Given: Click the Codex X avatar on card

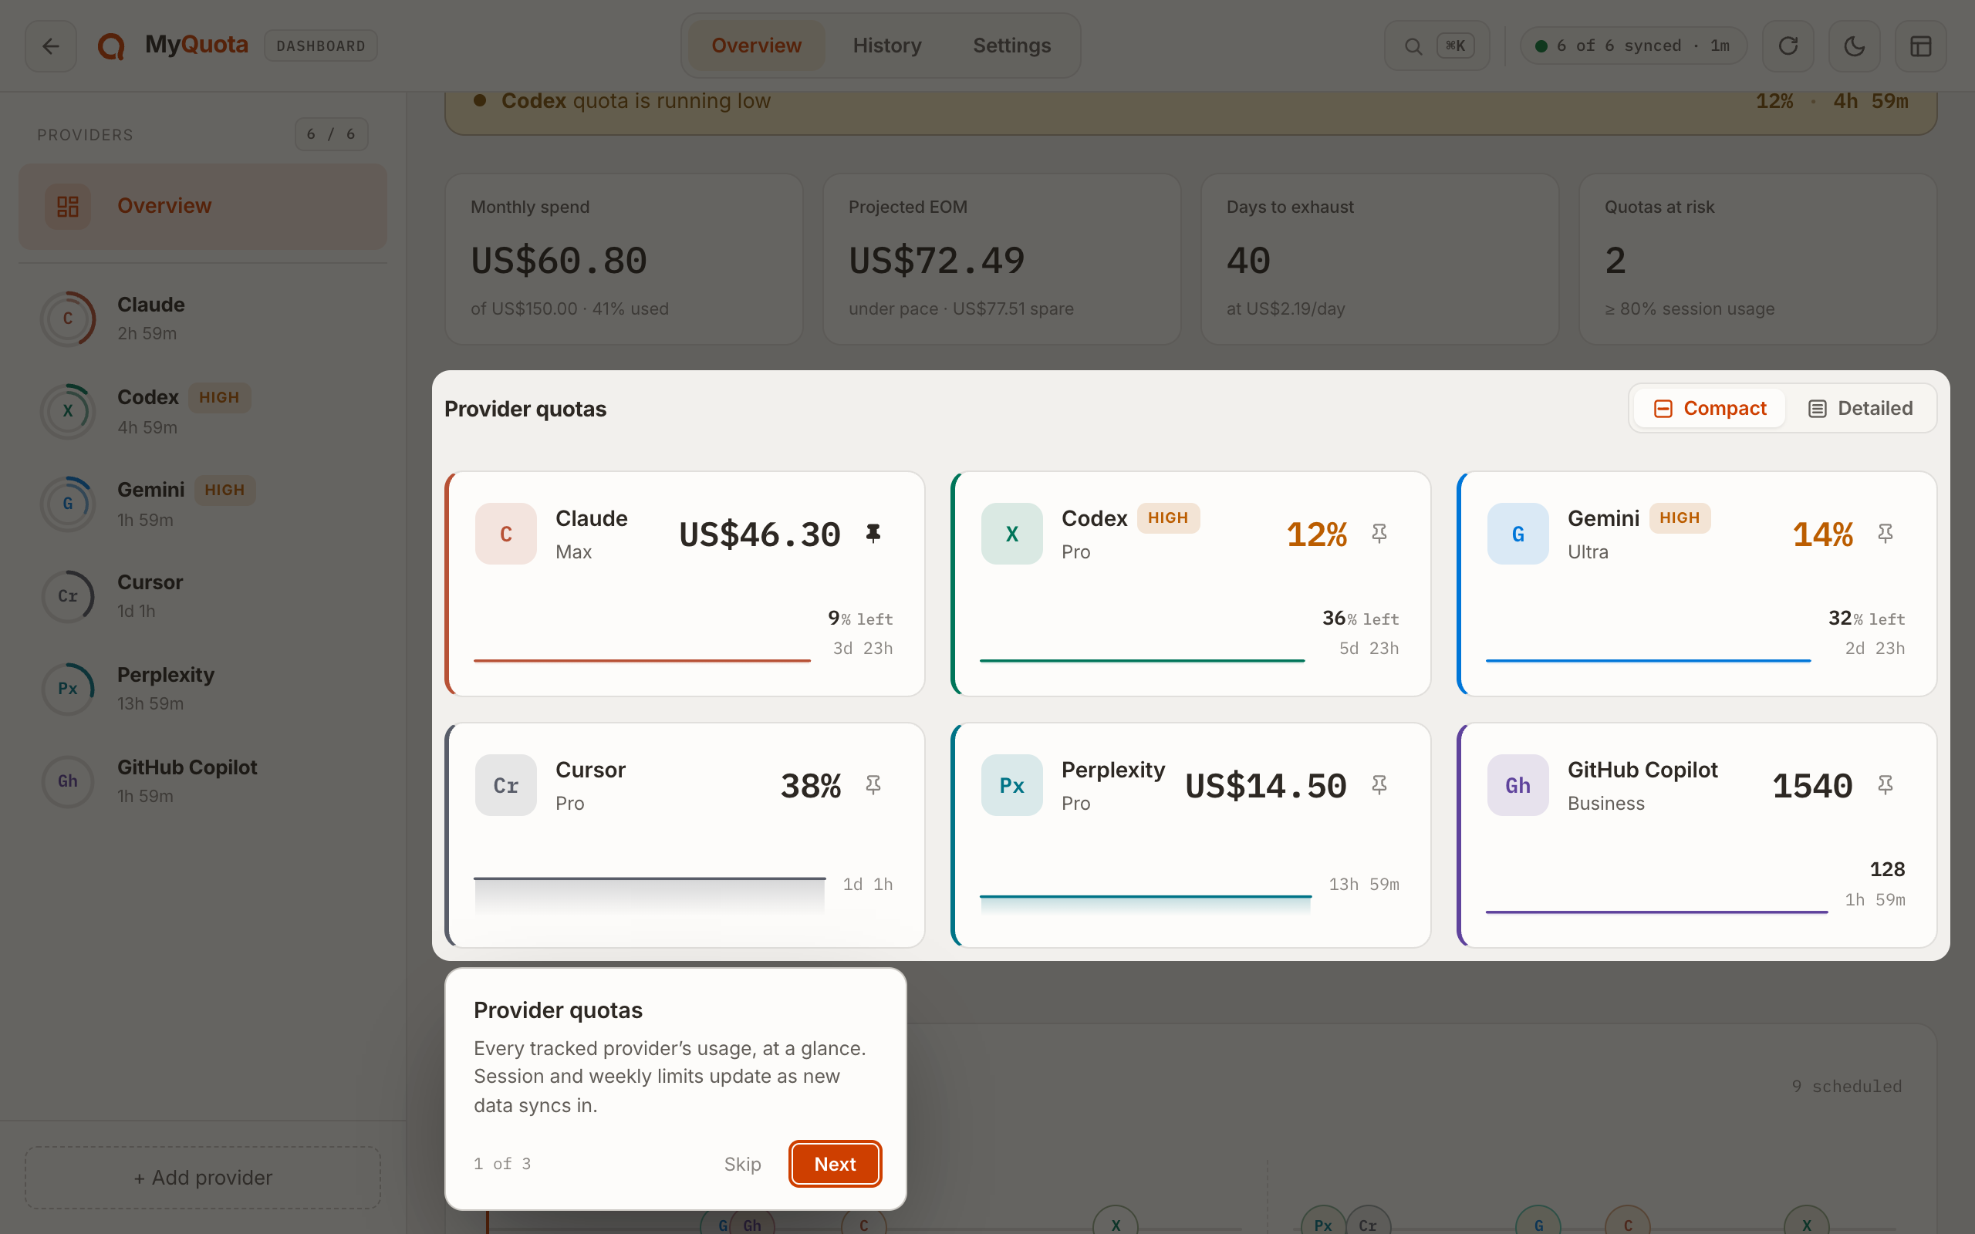Looking at the screenshot, I should (1012, 534).
